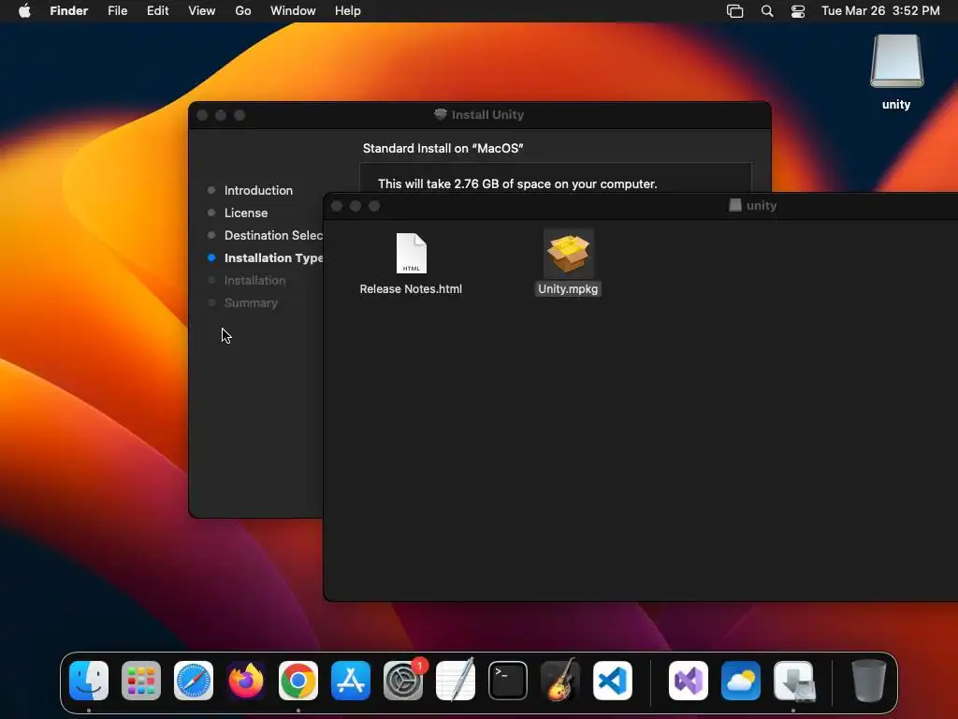Minimize the unity Finder window

(x=356, y=206)
